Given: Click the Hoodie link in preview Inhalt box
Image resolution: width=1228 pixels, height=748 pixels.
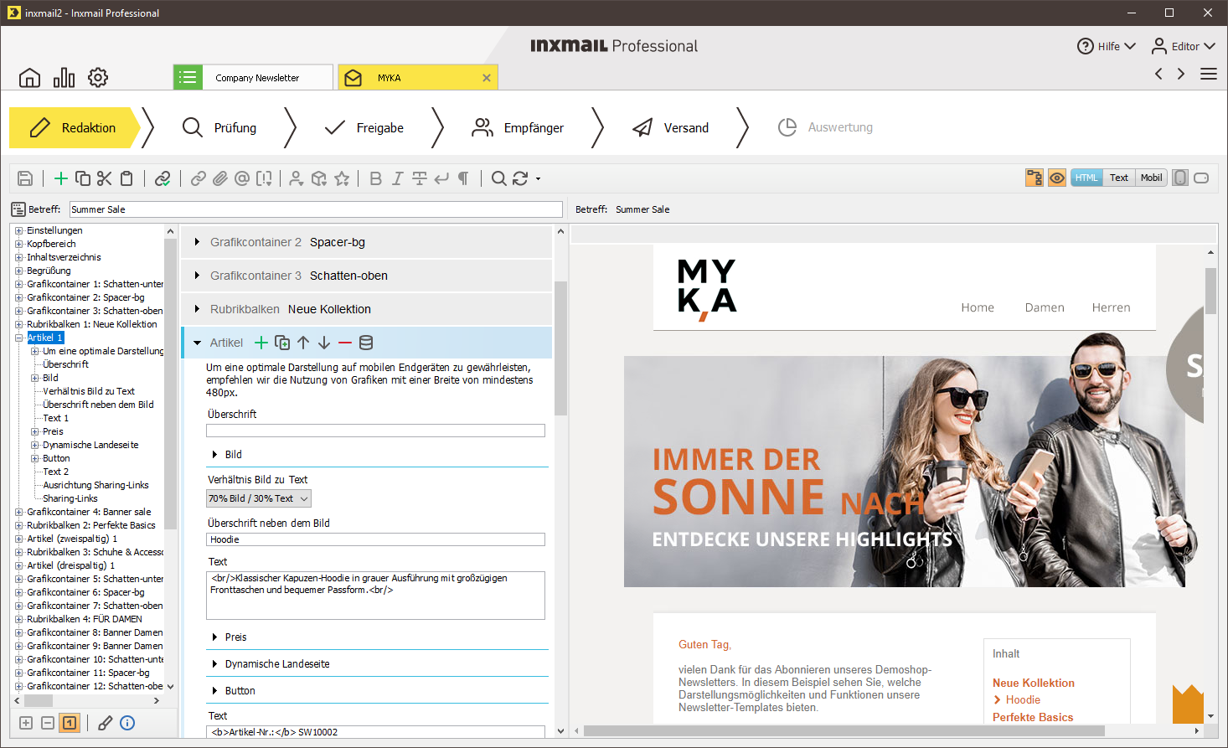Looking at the screenshot, I should 1023,700.
